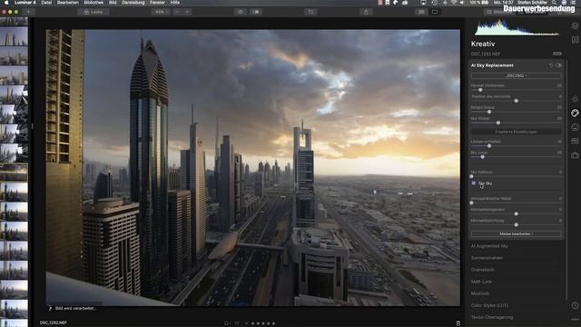Image resolution: width=581 pixels, height=327 pixels.
Task: Click the Looks toolbar button
Action: [x=93, y=12]
